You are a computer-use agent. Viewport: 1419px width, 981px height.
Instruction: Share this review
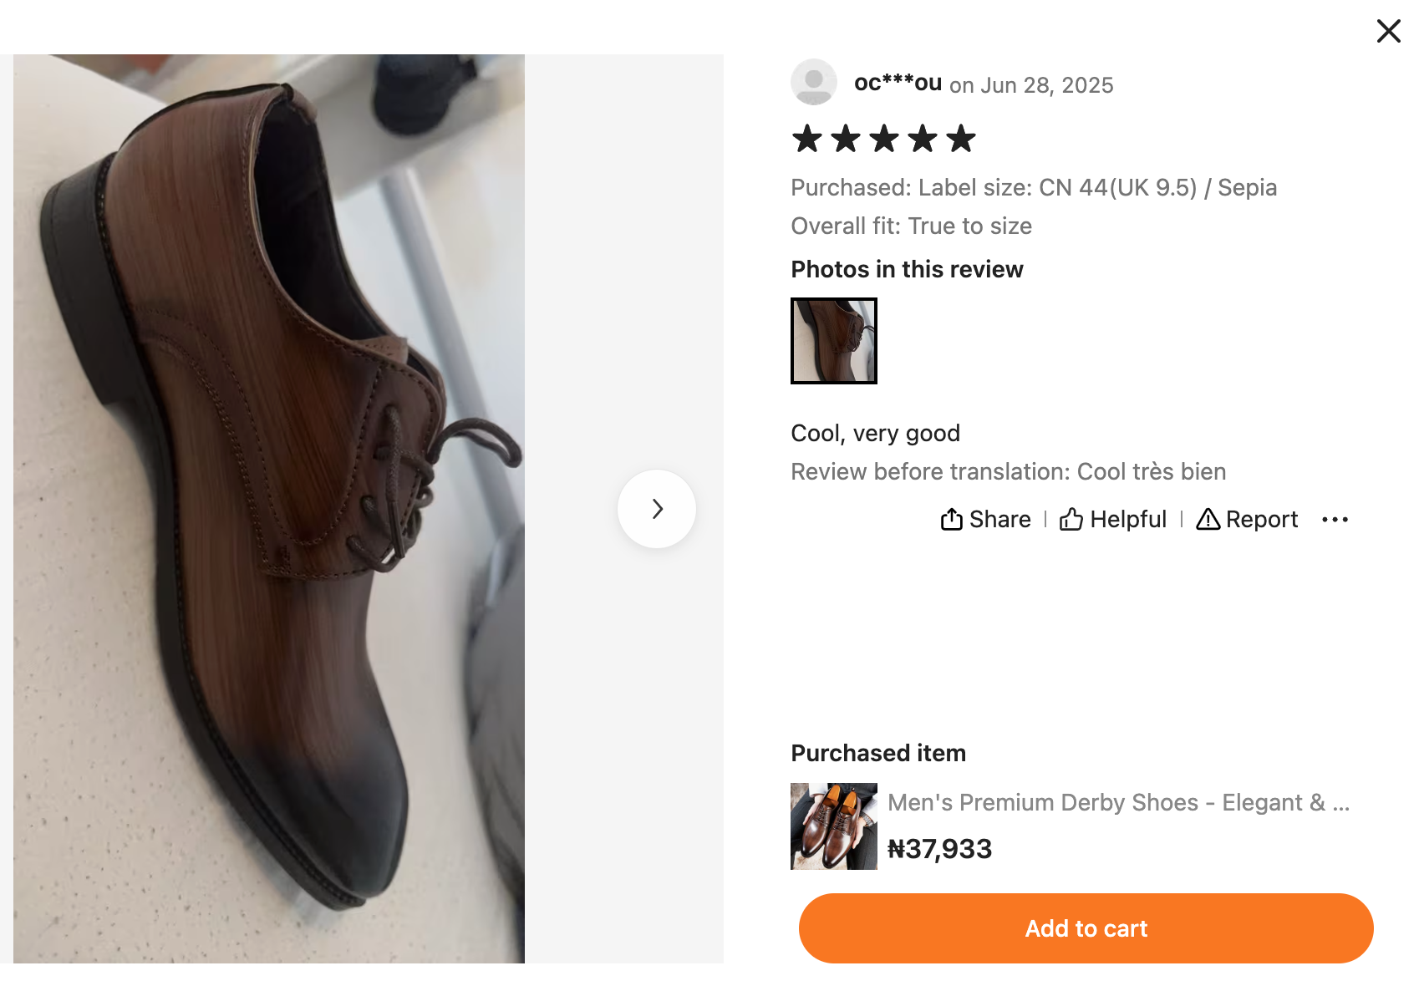tap(986, 520)
